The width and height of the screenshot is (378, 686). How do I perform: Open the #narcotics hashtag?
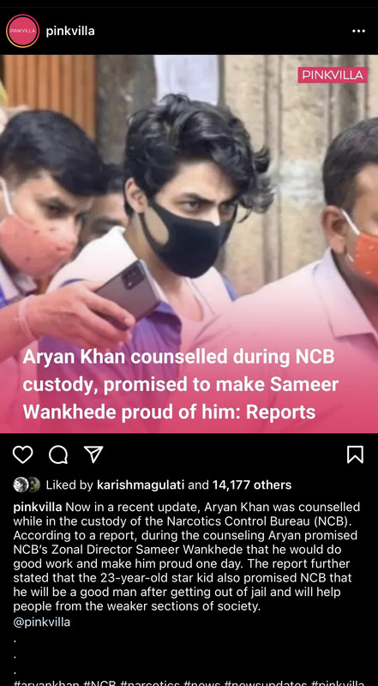[150, 683]
